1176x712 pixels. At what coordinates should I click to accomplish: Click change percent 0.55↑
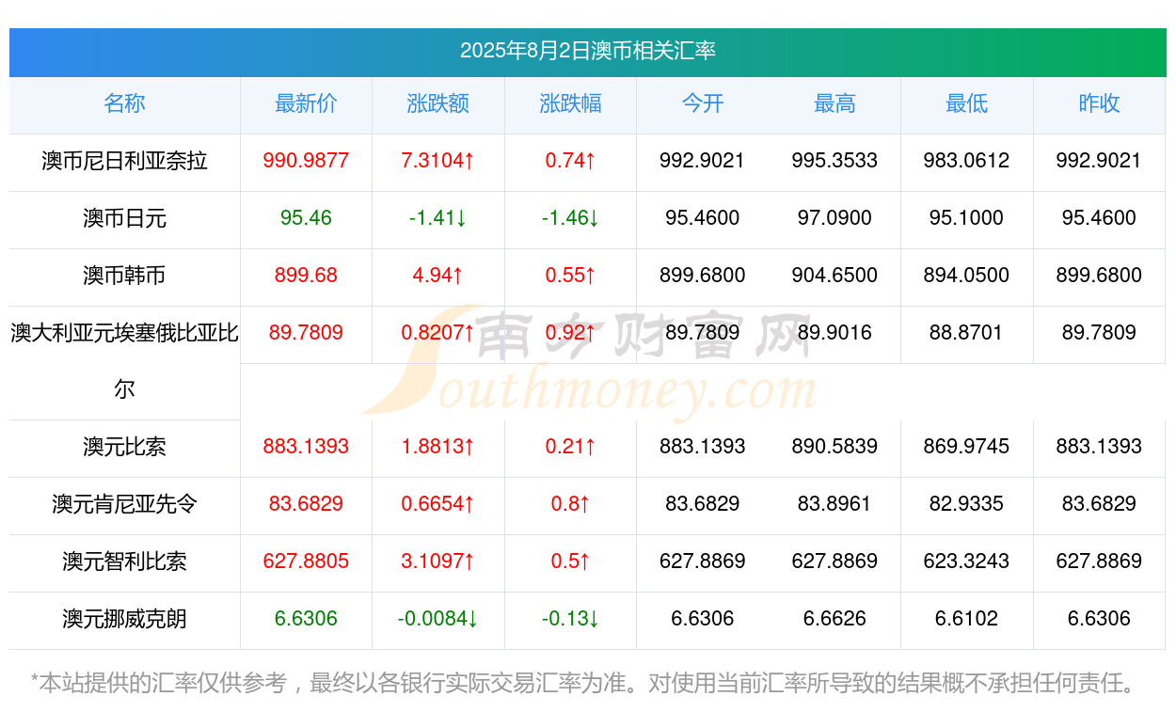(x=570, y=276)
